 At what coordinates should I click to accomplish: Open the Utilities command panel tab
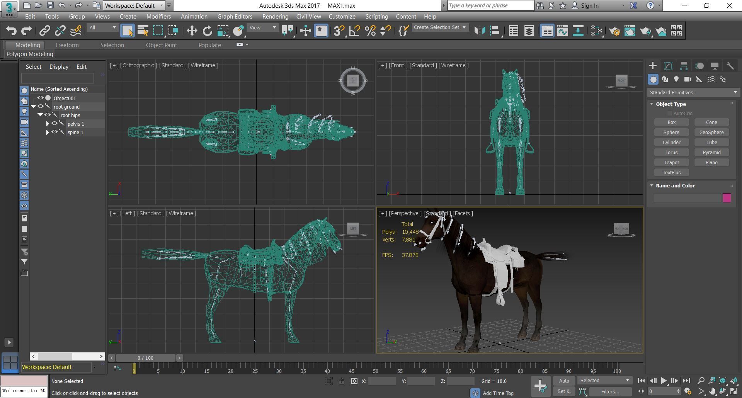click(730, 66)
